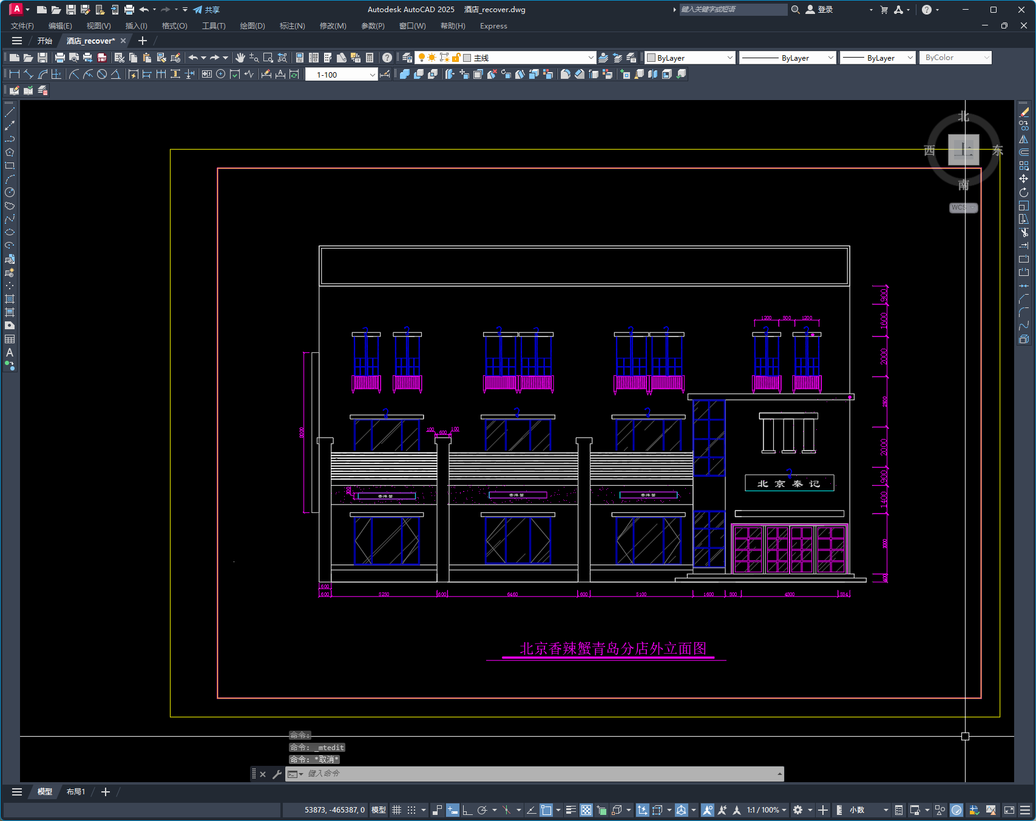Select the Hatch tool in the draw toolbar
1036x821 pixels.
click(10, 299)
